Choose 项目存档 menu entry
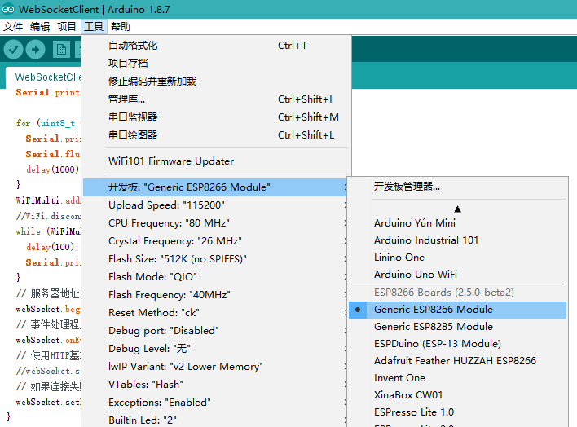The height and width of the screenshot is (427, 577). (x=216, y=64)
